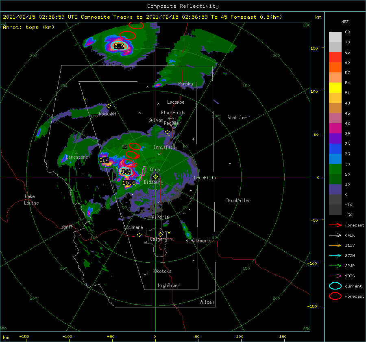Screen dimensions: 366x342
Task: Click the Drumheller town label
Action: 238,200
